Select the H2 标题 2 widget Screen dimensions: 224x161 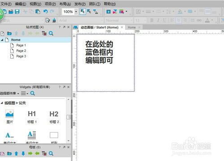pos(54,117)
